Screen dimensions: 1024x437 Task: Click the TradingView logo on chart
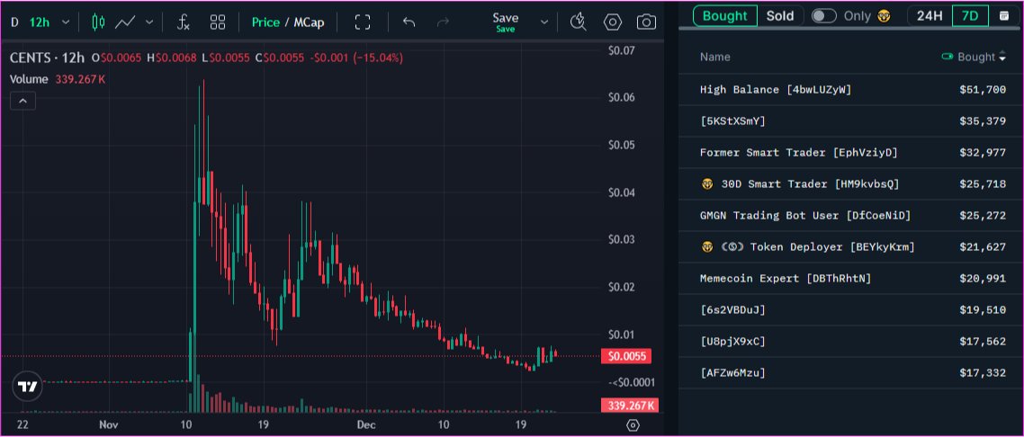point(27,387)
